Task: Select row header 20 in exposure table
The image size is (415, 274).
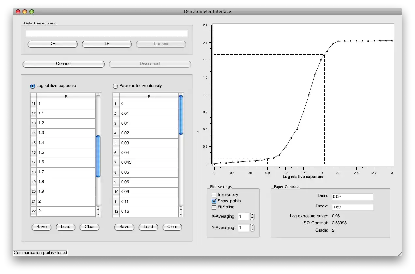Action: [x=33, y=192]
